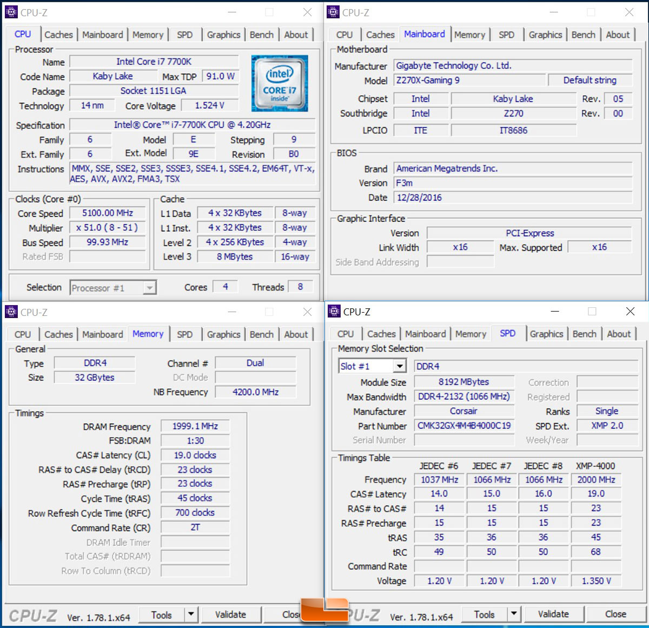Screen dimensions: 649x628
Task: Switch to the Memory tab in the Mainboard window
Action: click(x=469, y=35)
